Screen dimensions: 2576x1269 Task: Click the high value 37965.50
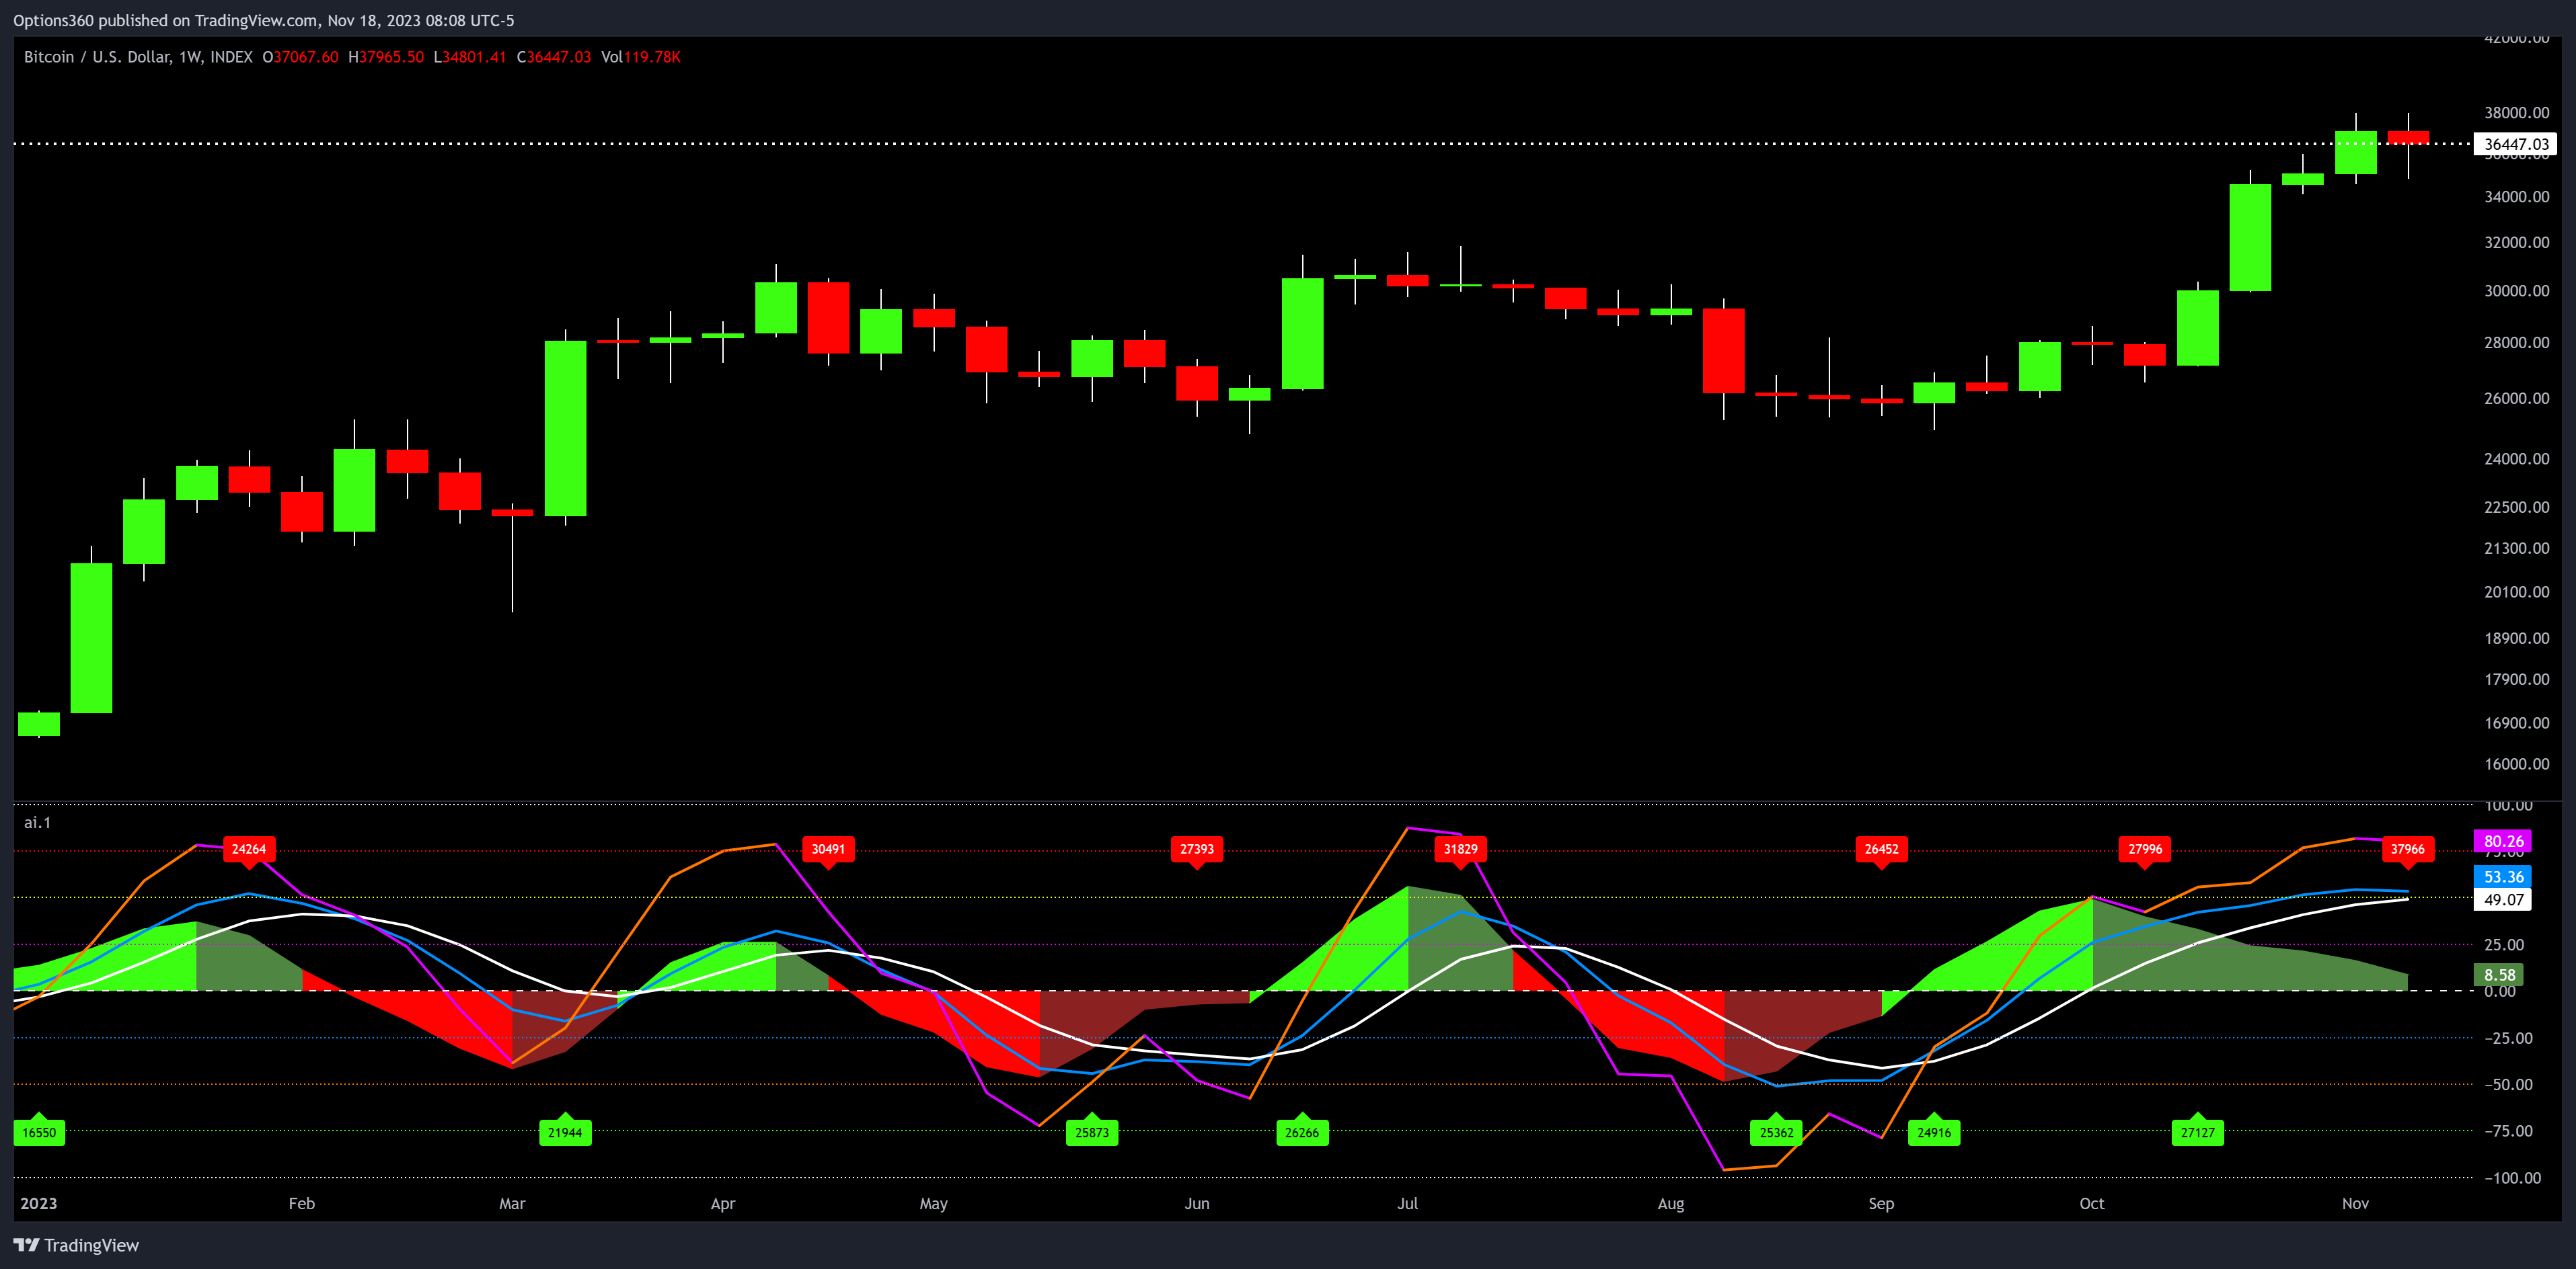pyautogui.click(x=391, y=57)
